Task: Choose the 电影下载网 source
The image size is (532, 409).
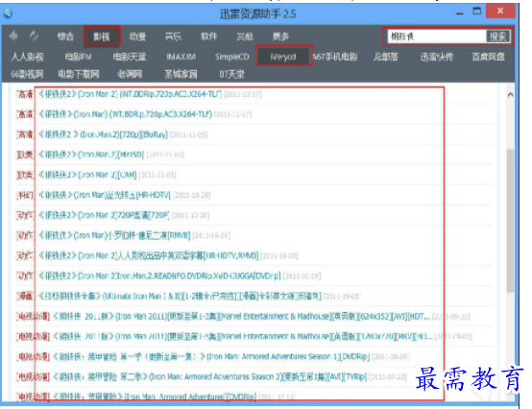Action: [79, 74]
